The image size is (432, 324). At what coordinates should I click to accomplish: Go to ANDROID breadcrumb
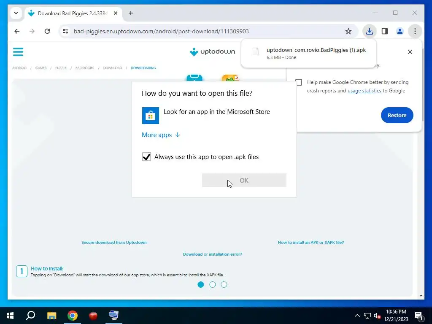19,68
